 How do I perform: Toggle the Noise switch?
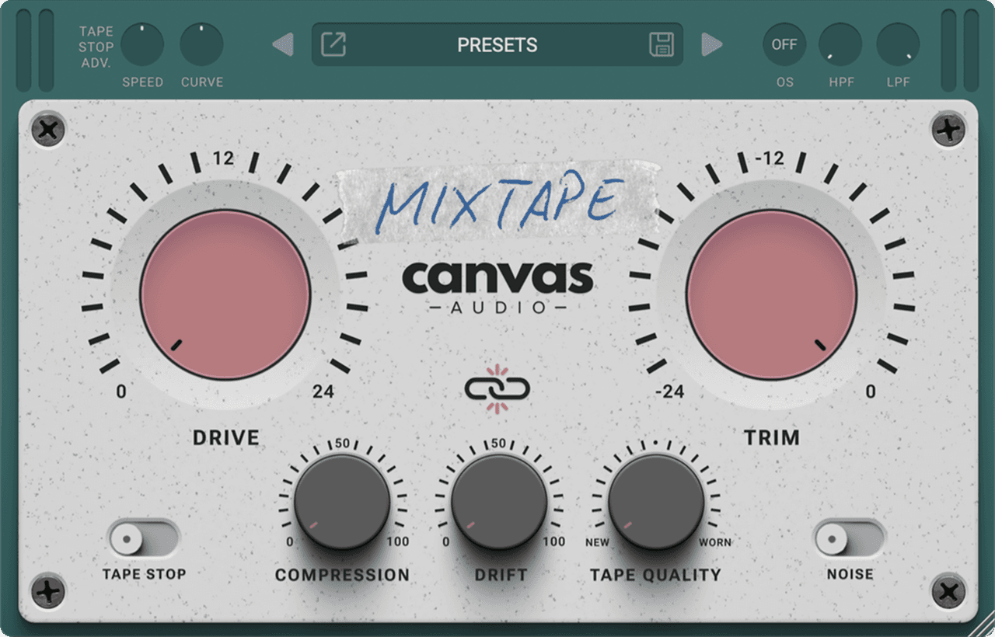850,538
